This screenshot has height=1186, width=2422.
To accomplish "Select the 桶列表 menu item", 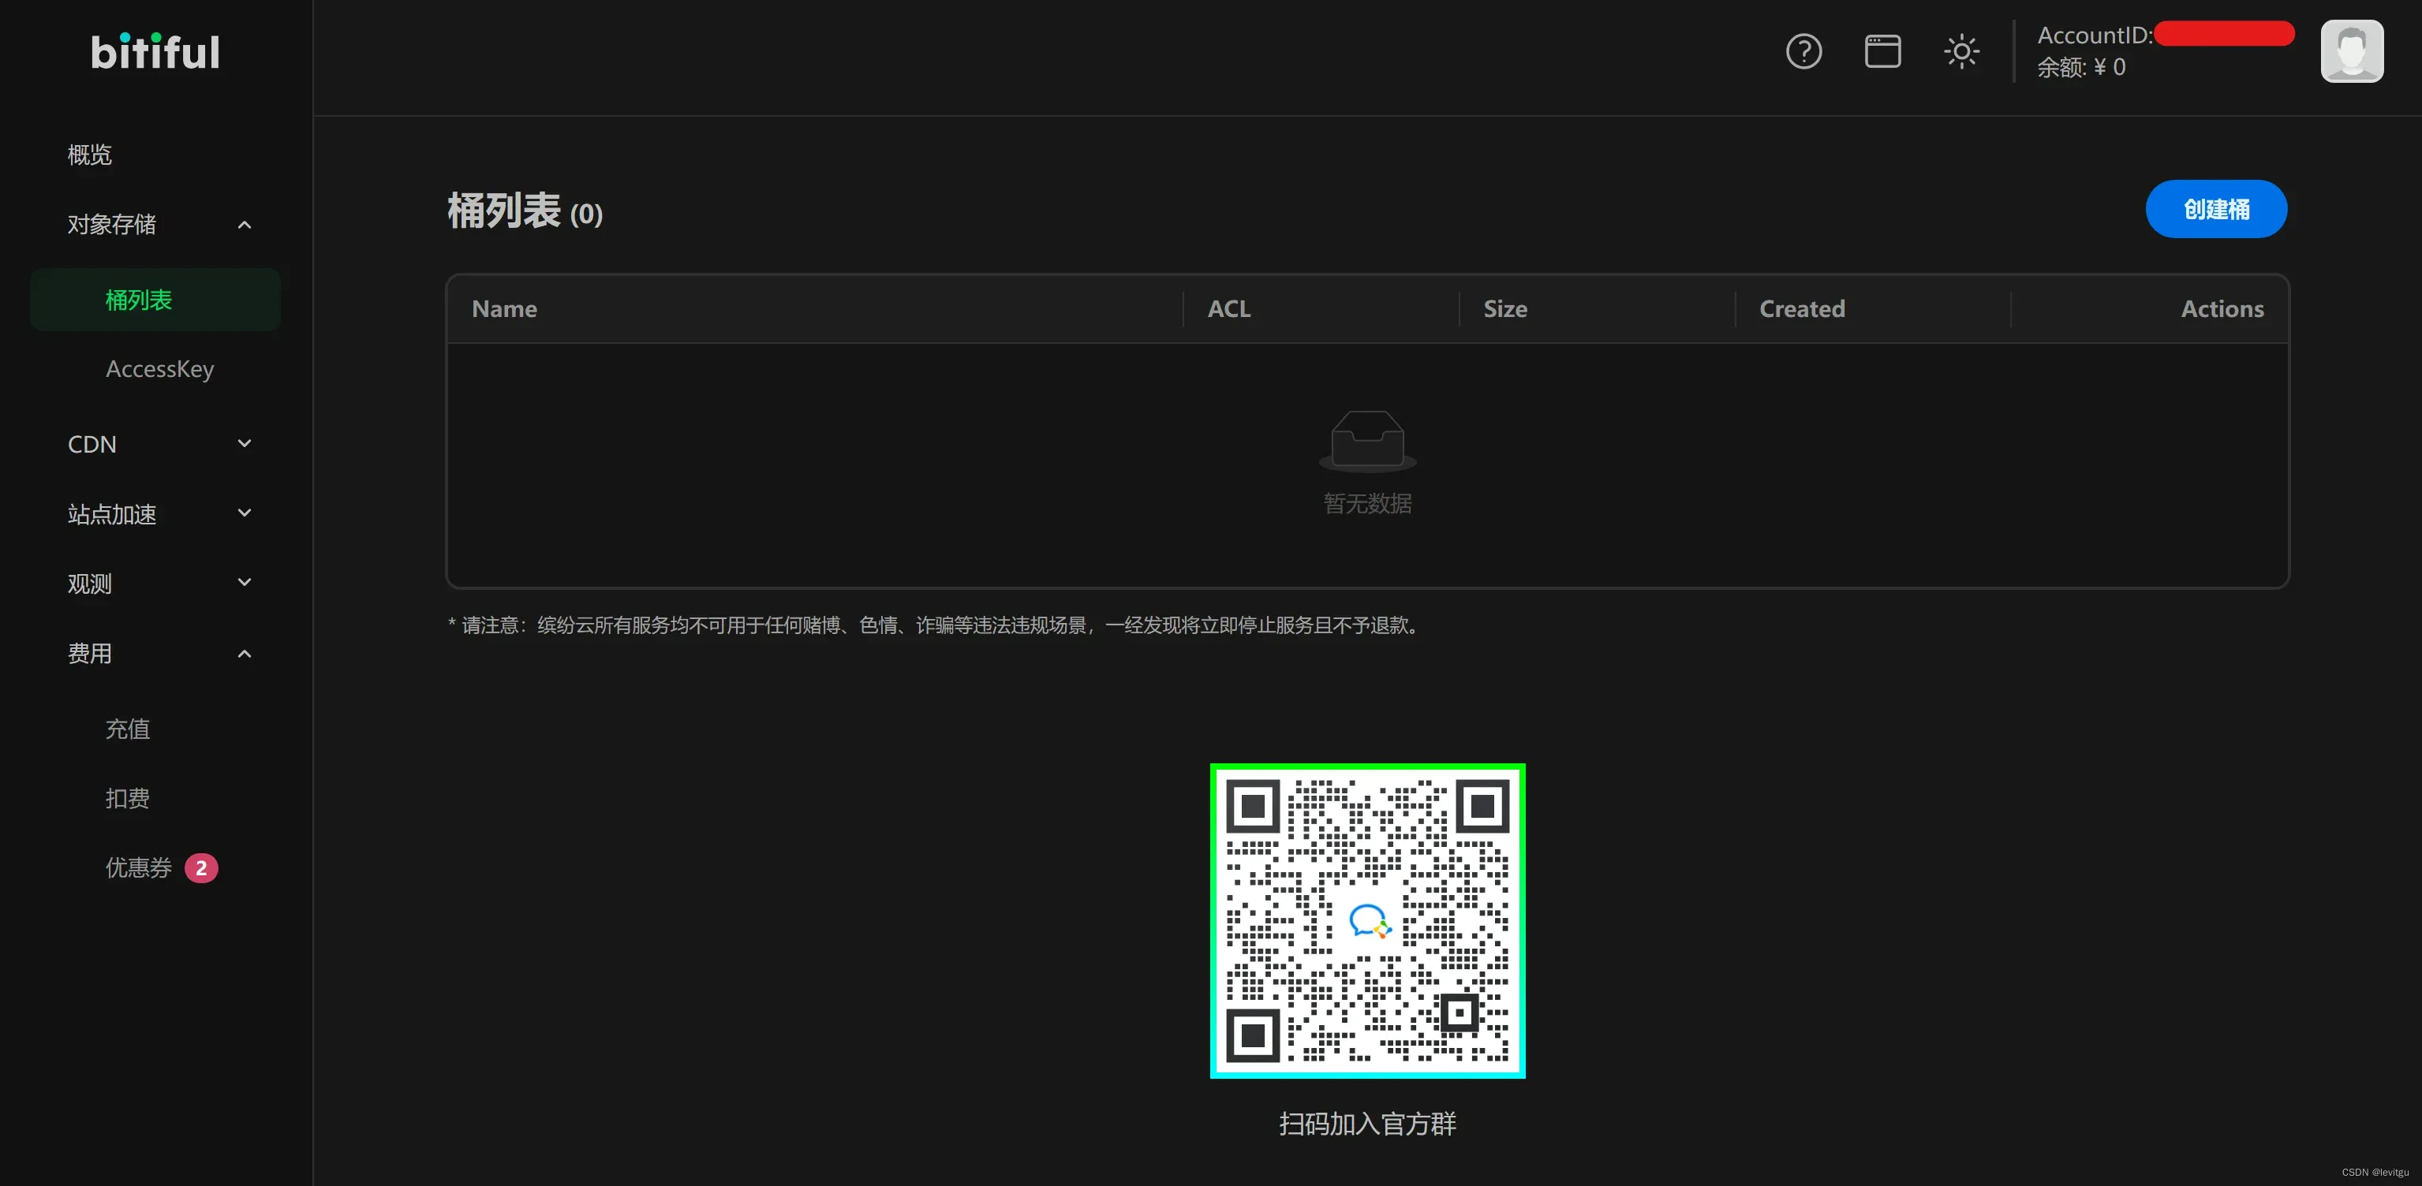I will click(139, 300).
